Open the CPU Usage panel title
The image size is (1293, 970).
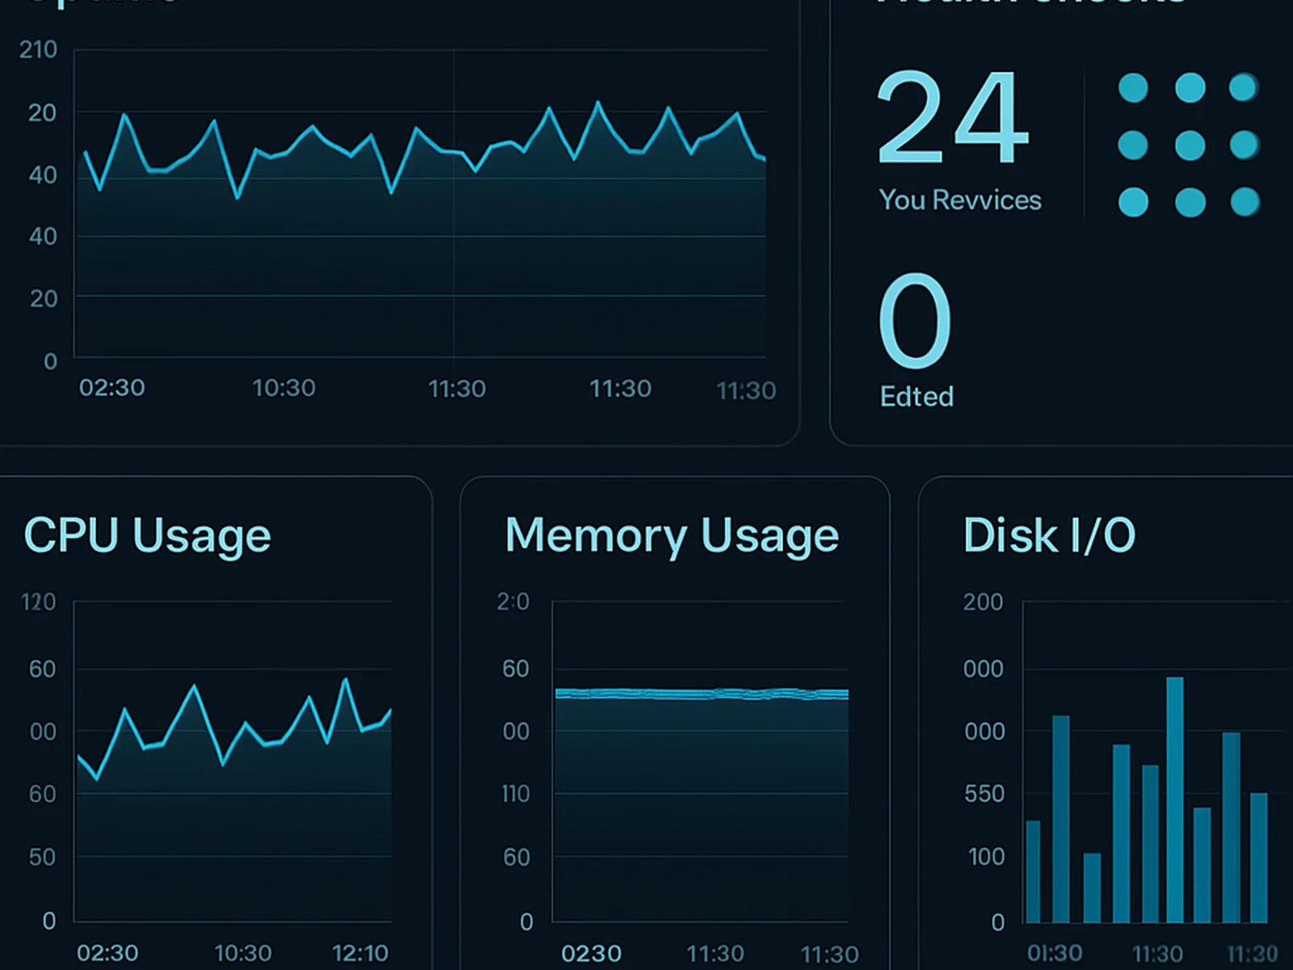pos(147,535)
